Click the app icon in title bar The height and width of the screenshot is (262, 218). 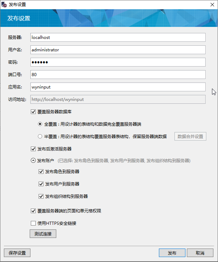coord(4,5)
